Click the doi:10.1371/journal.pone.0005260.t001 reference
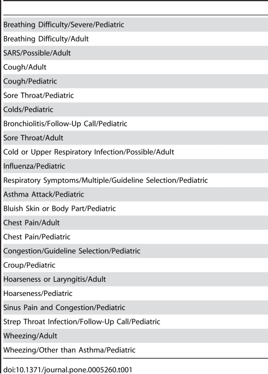268x374 pixels. point(68,370)
